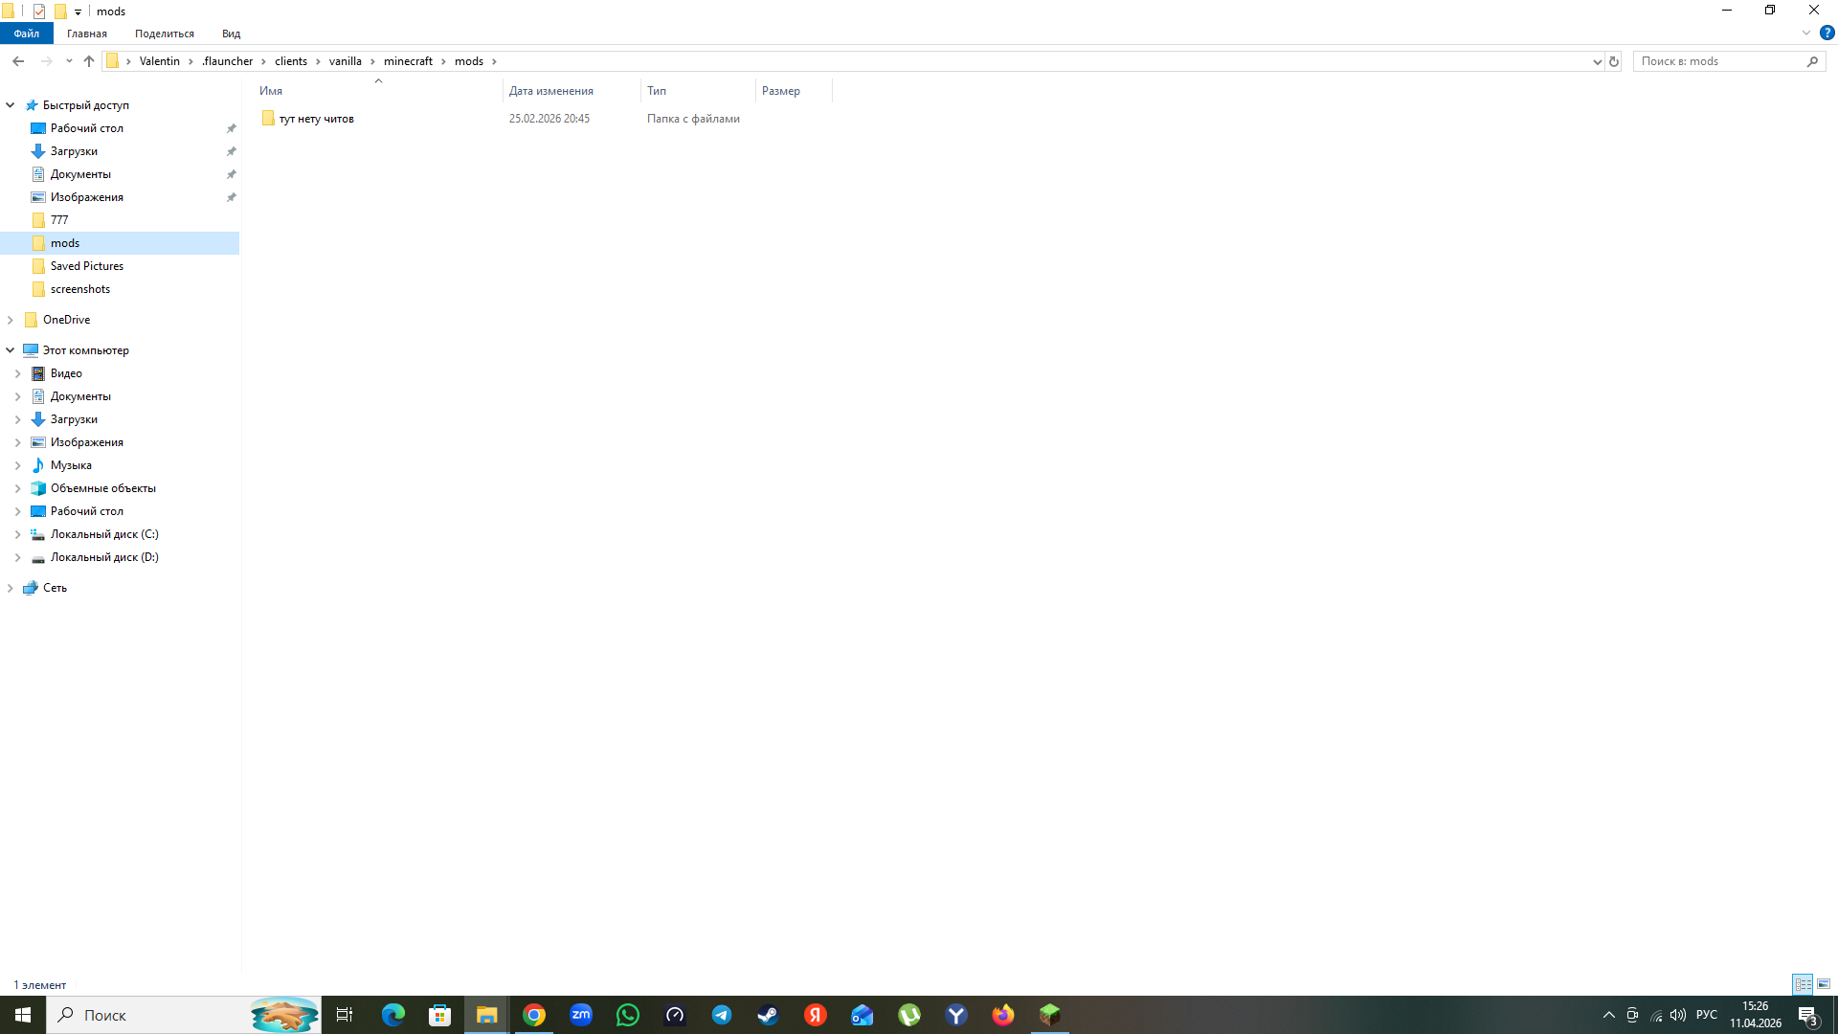The width and height of the screenshot is (1838, 1034).
Task: Open the Файл menu tab
Action: [x=27, y=34]
